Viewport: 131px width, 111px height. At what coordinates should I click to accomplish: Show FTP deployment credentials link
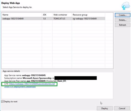click(x=20, y=87)
